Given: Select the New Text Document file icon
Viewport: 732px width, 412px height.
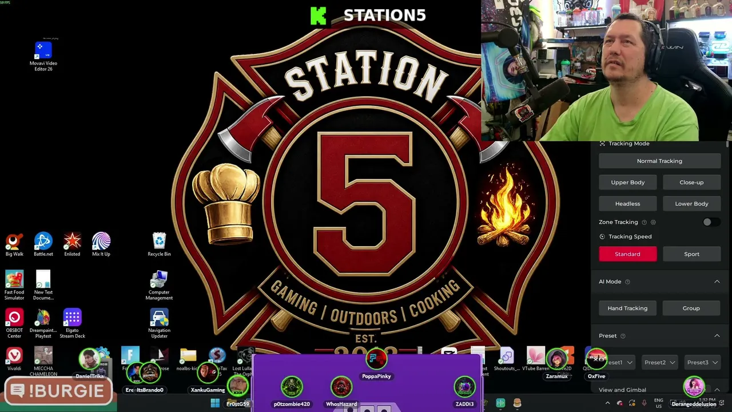Looking at the screenshot, I should (x=43, y=285).
